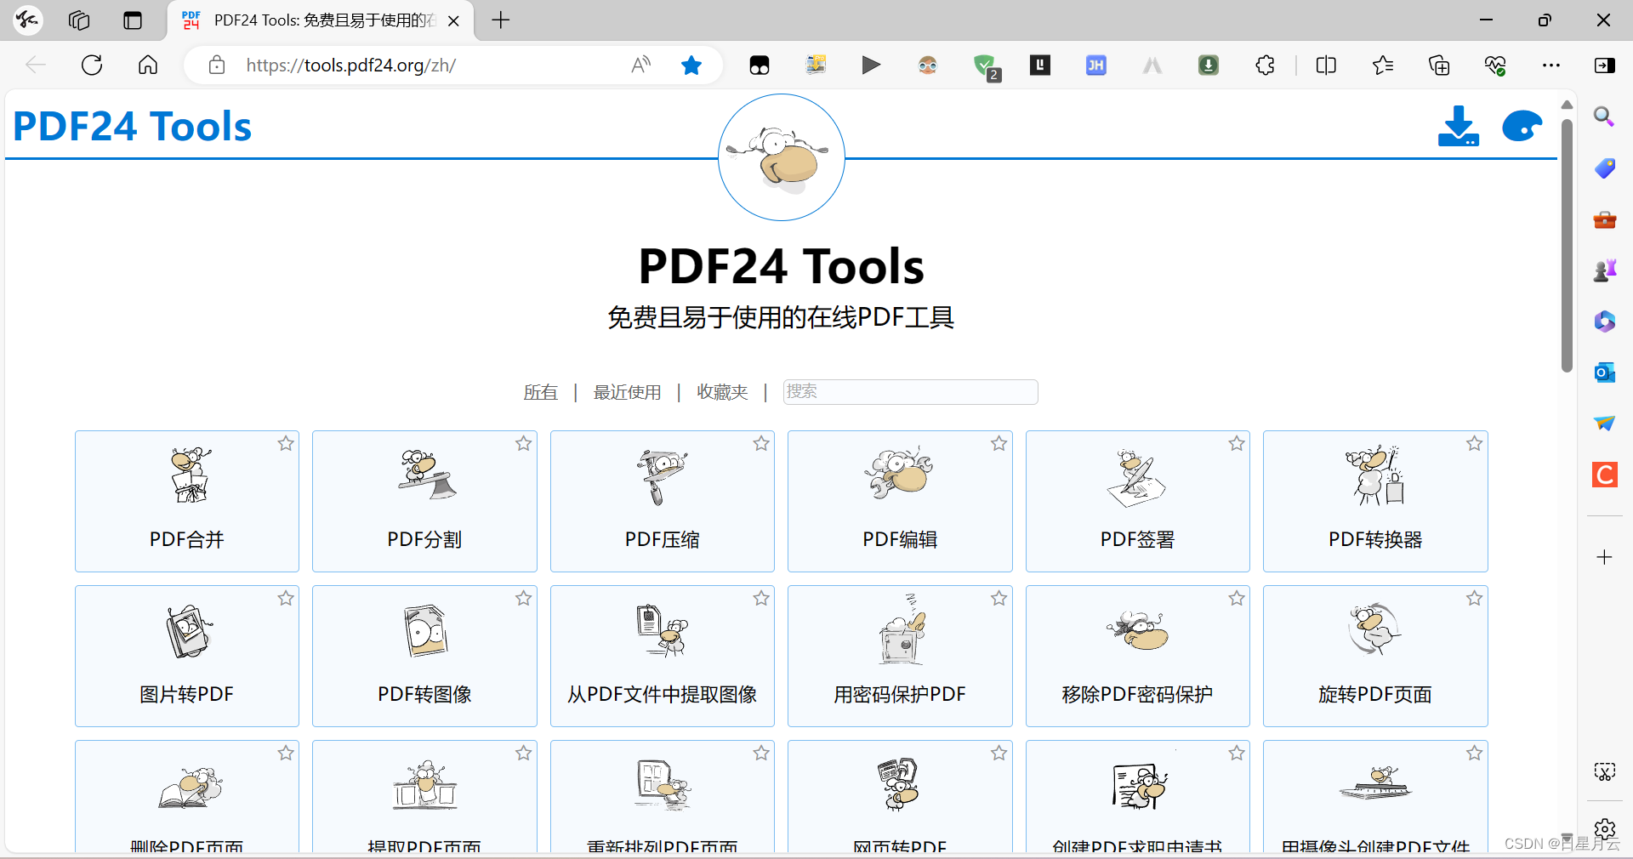Favorite the PDF合并 tool via its star

coord(286,443)
